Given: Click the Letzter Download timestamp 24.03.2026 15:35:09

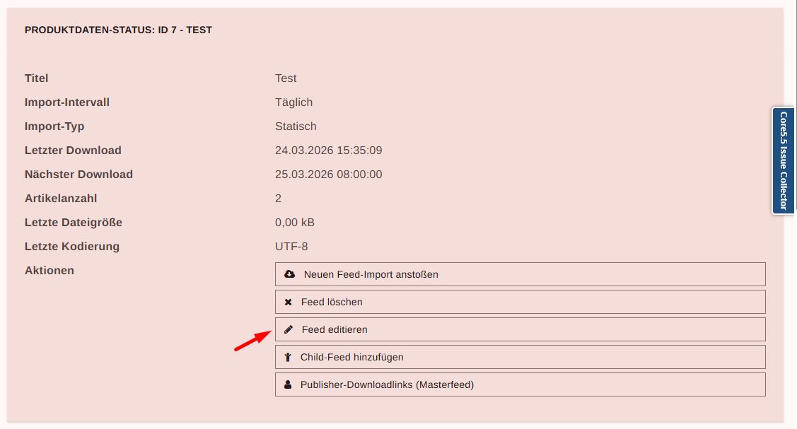Looking at the screenshot, I should (328, 151).
